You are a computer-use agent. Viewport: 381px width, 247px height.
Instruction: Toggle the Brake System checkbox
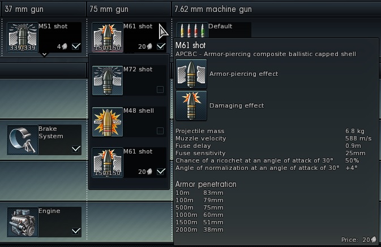(76, 149)
